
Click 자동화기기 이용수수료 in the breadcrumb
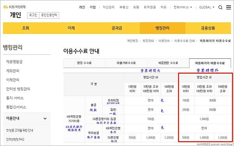(x=215, y=40)
